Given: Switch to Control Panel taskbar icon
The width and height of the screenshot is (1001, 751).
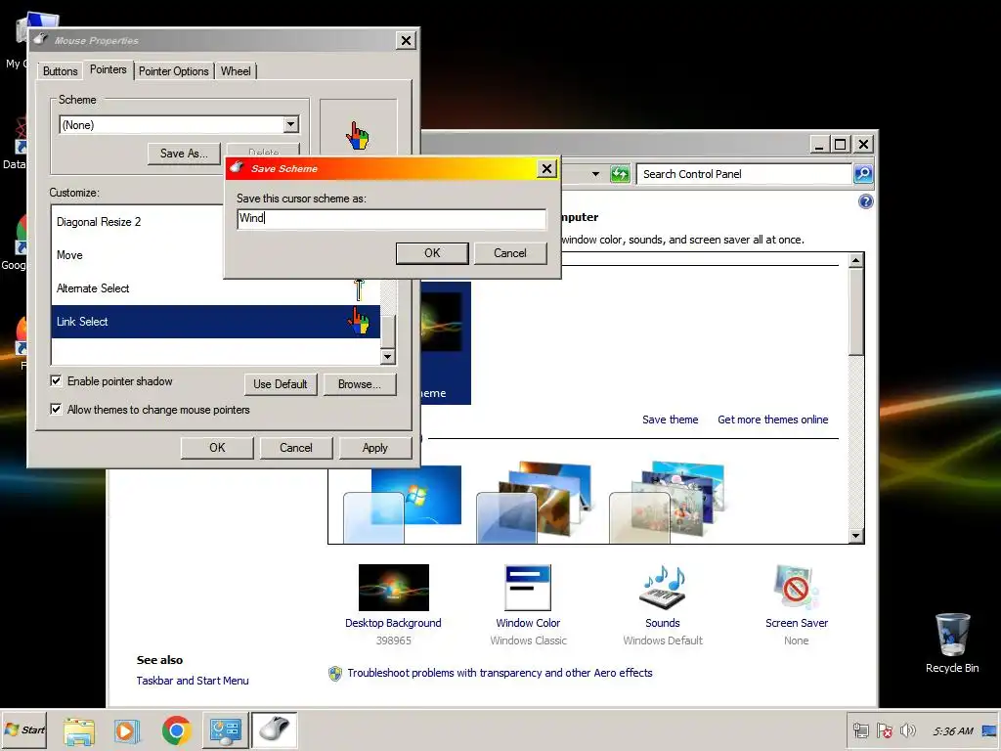Looking at the screenshot, I should click(226, 730).
